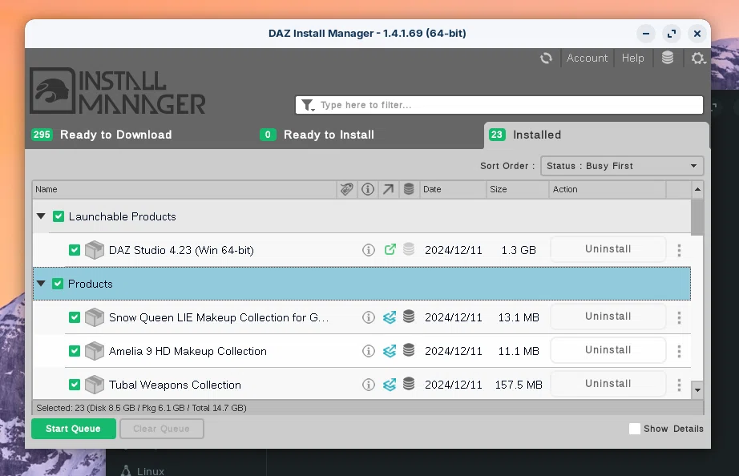
Task: Uncheck Snow Queen LIE Makeup Collection checkbox
Action: click(x=75, y=317)
